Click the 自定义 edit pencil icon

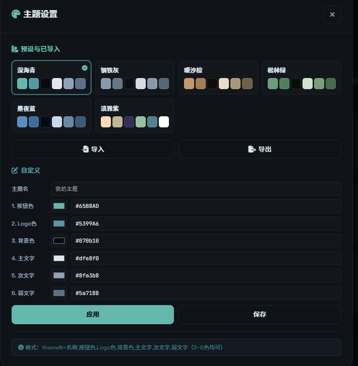(15, 170)
